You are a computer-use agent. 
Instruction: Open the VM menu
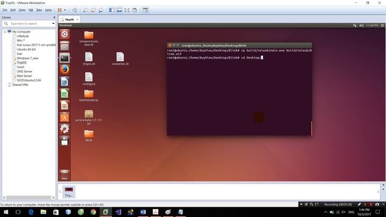coord(31,10)
